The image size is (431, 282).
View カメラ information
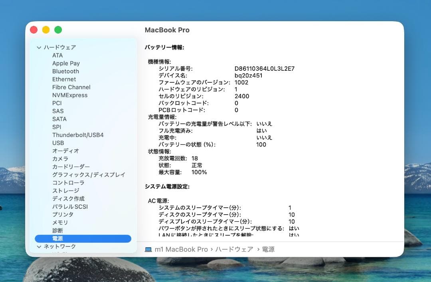pyautogui.click(x=61, y=159)
